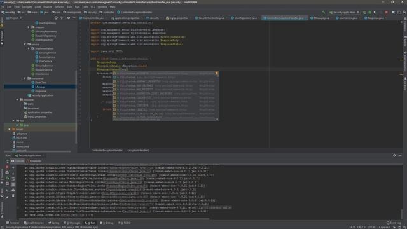Click the Print icon in console toolbar
The width and height of the screenshot is (407, 229).
click(13, 190)
